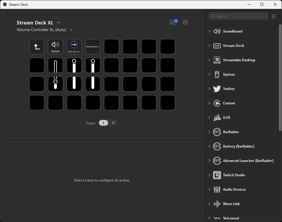Click the Wave Link slider lower key
282x222 pixels.
(74, 84)
